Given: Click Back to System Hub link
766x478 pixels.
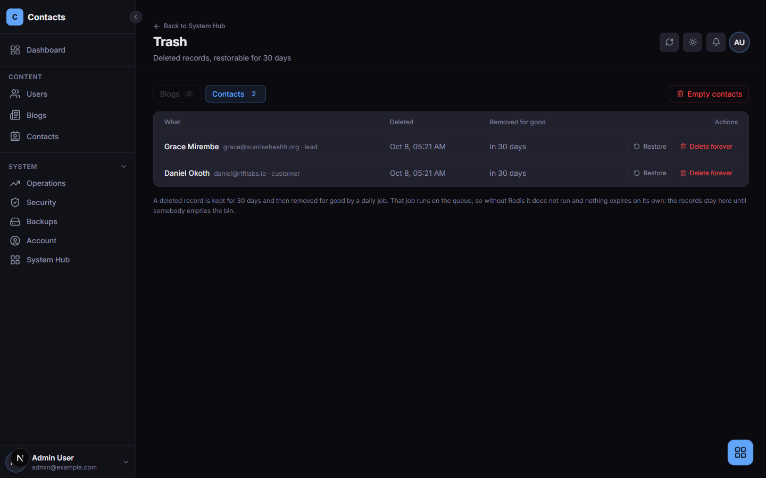Looking at the screenshot, I should click(189, 26).
